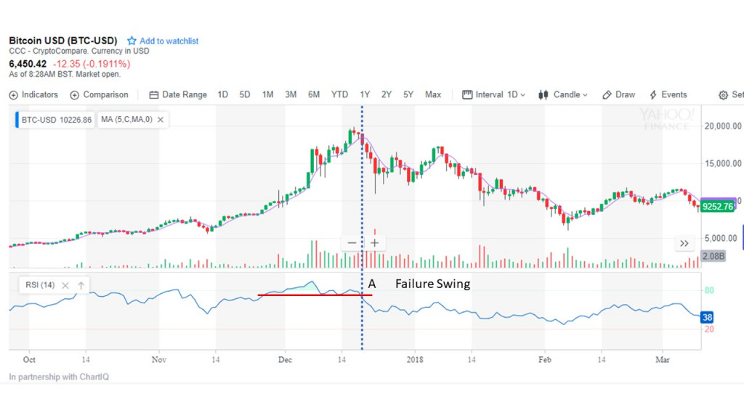Click the Indicators plus icon

13,95
